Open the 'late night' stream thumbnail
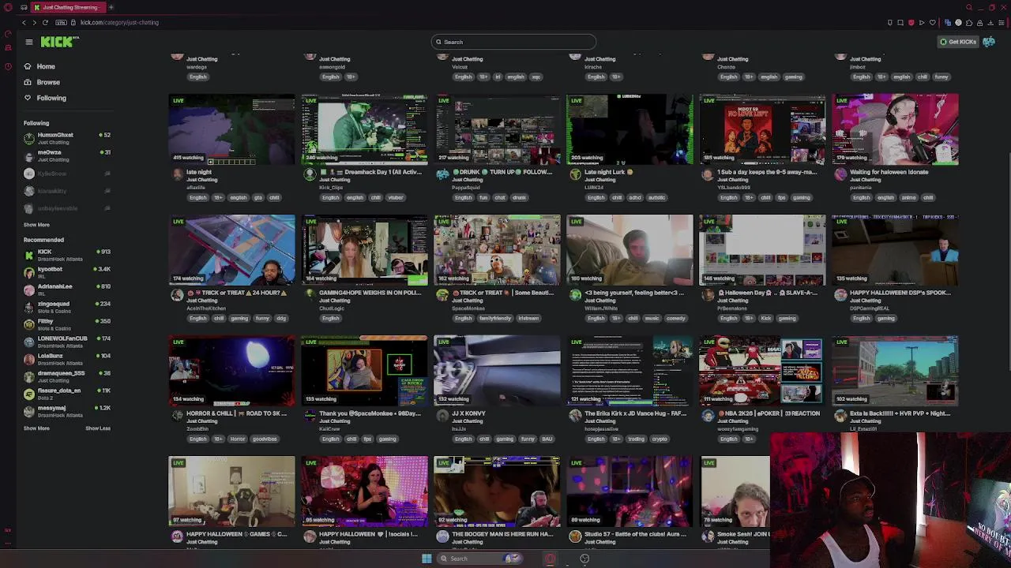Screen dimensions: 1011x568 (x=231, y=129)
